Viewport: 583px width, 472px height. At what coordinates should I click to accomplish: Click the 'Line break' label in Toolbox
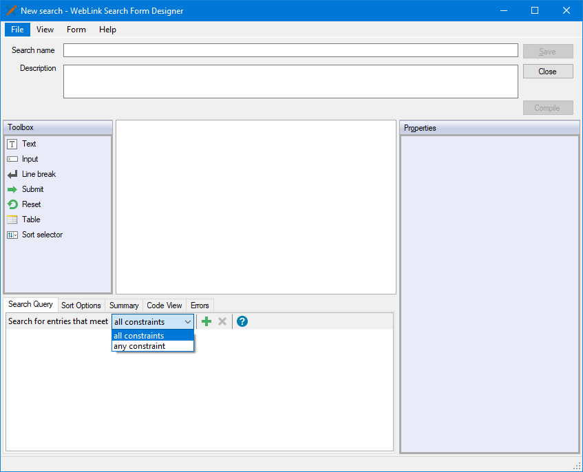pos(39,174)
